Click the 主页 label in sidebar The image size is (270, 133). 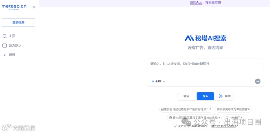[12, 36]
